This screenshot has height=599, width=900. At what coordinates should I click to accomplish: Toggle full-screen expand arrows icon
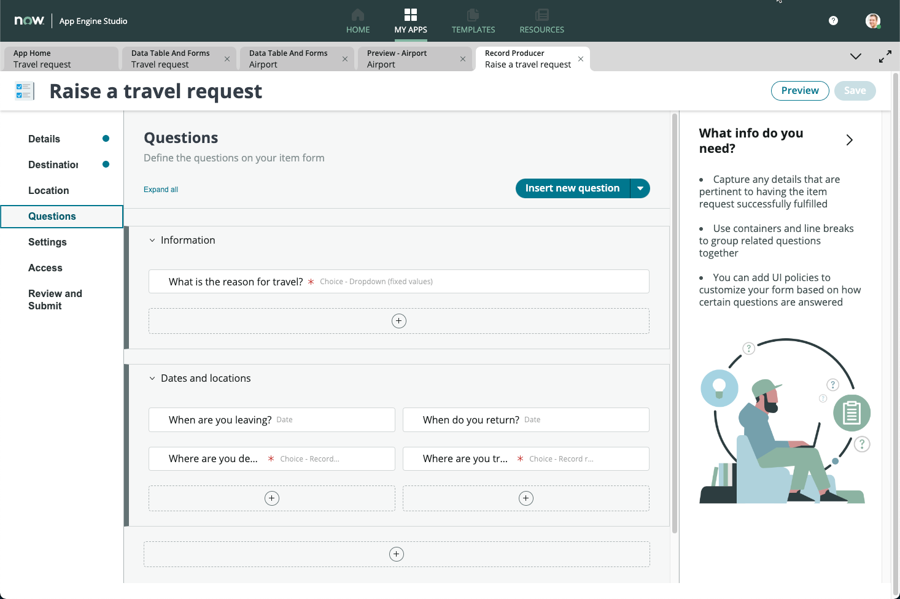point(885,56)
